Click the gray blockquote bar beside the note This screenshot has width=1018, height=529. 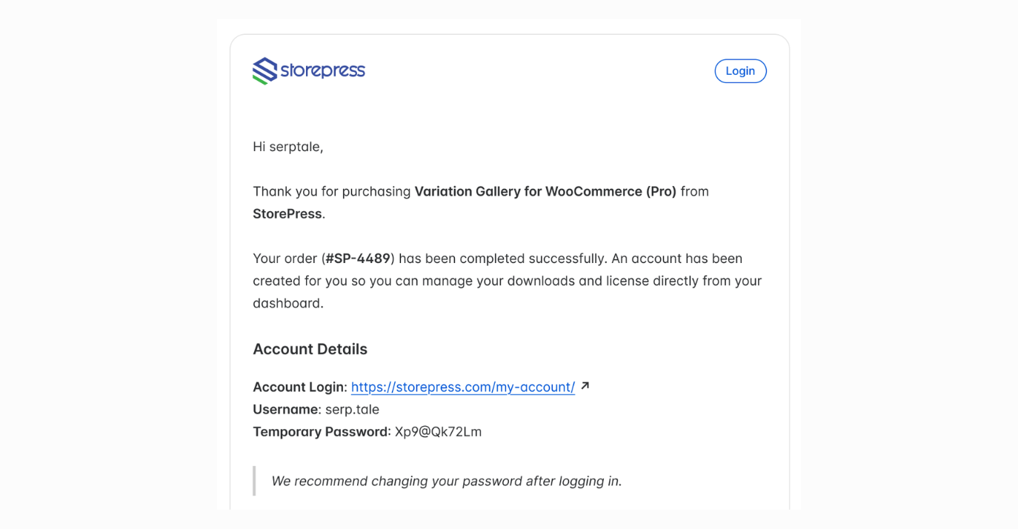point(253,480)
